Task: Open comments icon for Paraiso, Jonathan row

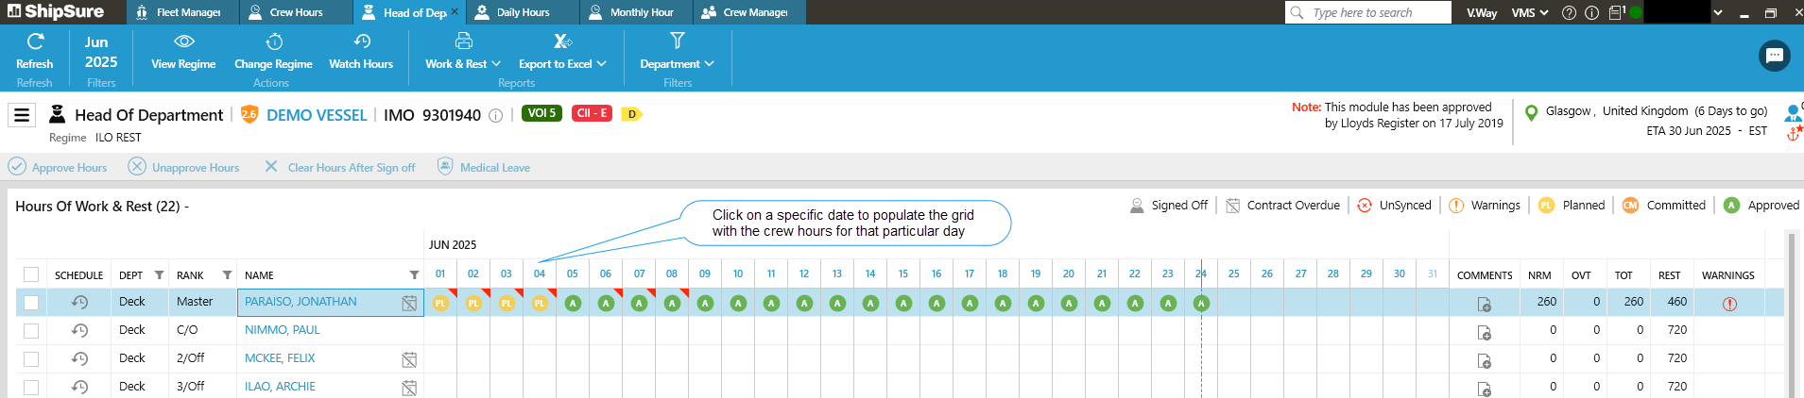Action: (x=1484, y=304)
